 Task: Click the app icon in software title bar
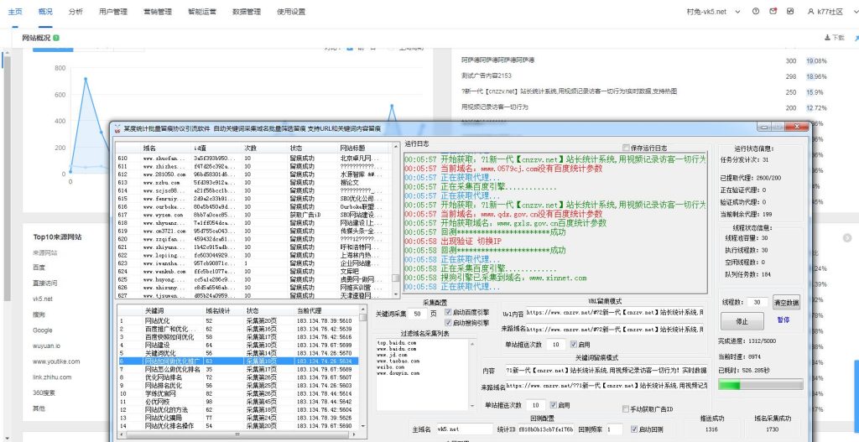point(117,129)
